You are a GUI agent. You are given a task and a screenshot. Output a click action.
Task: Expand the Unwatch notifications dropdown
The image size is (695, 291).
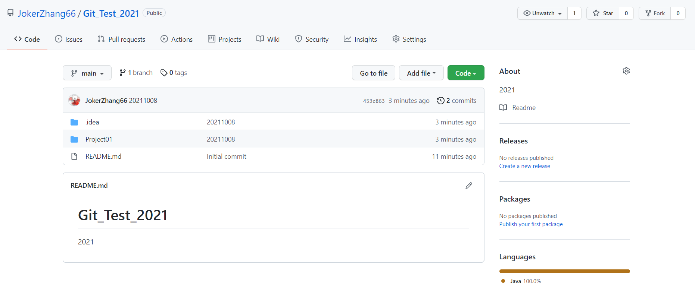pos(543,13)
